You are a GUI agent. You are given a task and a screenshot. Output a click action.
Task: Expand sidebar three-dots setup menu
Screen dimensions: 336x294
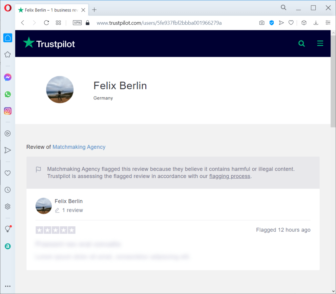click(8, 286)
